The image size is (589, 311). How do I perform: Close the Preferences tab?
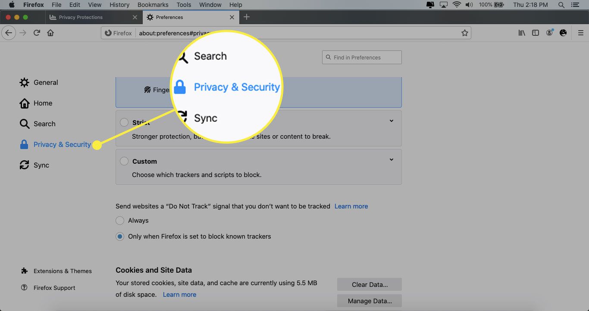click(x=232, y=17)
